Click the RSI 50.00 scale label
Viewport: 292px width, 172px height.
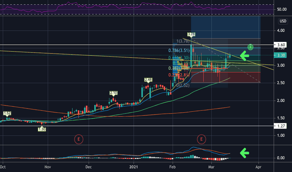[282, 9]
